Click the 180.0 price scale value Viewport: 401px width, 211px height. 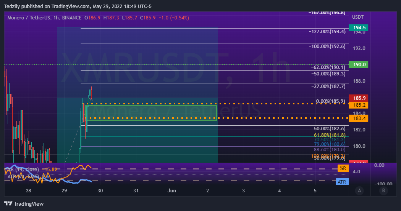359,146
